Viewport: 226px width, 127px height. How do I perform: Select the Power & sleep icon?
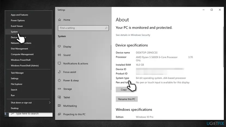point(59,80)
